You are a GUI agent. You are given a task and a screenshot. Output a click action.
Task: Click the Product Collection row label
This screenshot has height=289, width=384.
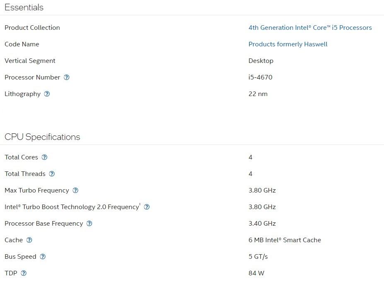32,28
